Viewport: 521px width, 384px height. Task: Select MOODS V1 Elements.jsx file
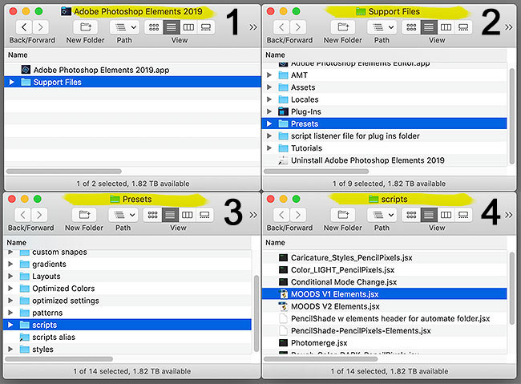384,294
